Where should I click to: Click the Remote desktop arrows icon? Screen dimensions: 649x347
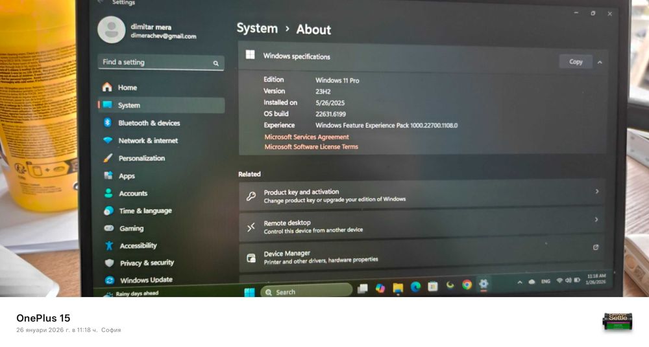pyautogui.click(x=251, y=227)
